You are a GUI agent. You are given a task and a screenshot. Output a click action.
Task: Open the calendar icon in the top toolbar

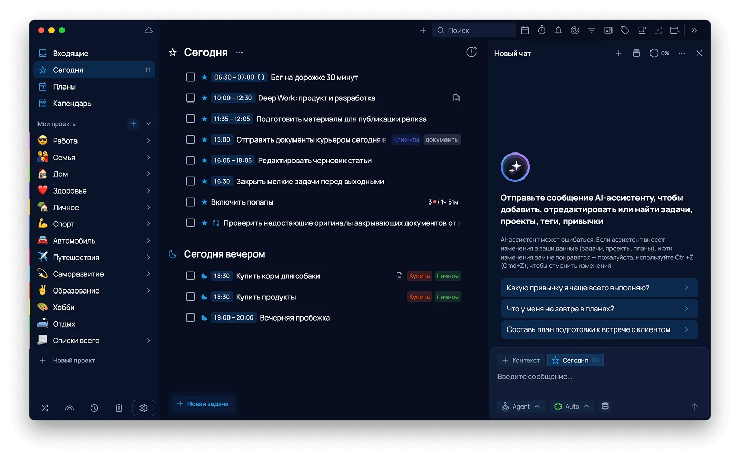pyautogui.click(x=525, y=30)
